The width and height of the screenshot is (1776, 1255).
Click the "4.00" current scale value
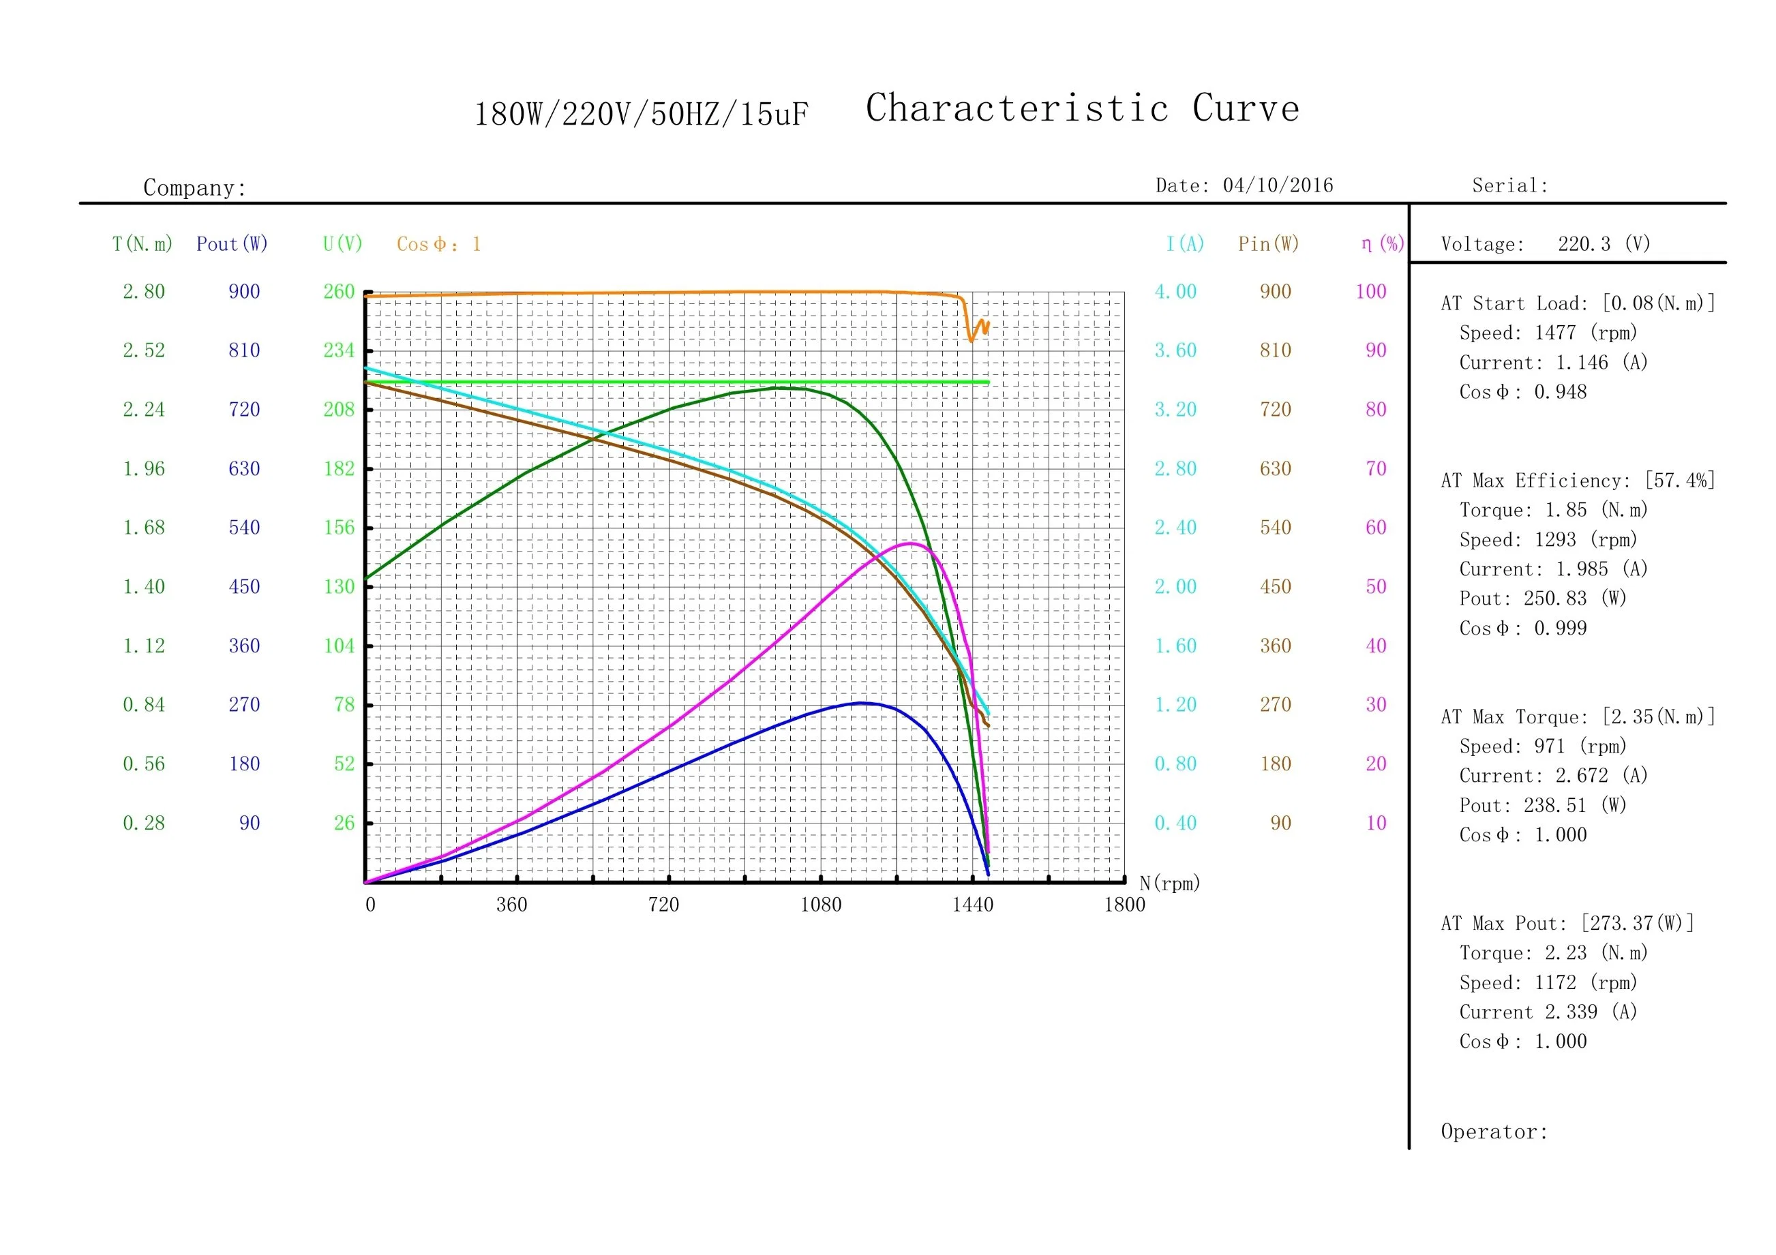[1176, 292]
